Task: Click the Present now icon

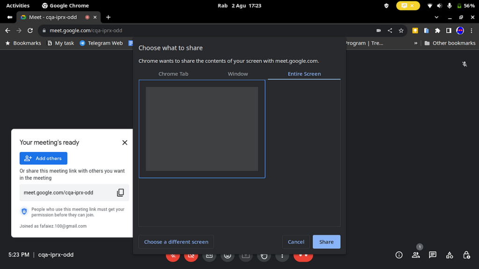Action: point(246,255)
